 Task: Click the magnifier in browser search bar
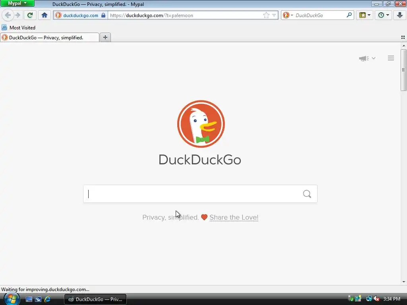pyautogui.click(x=349, y=15)
